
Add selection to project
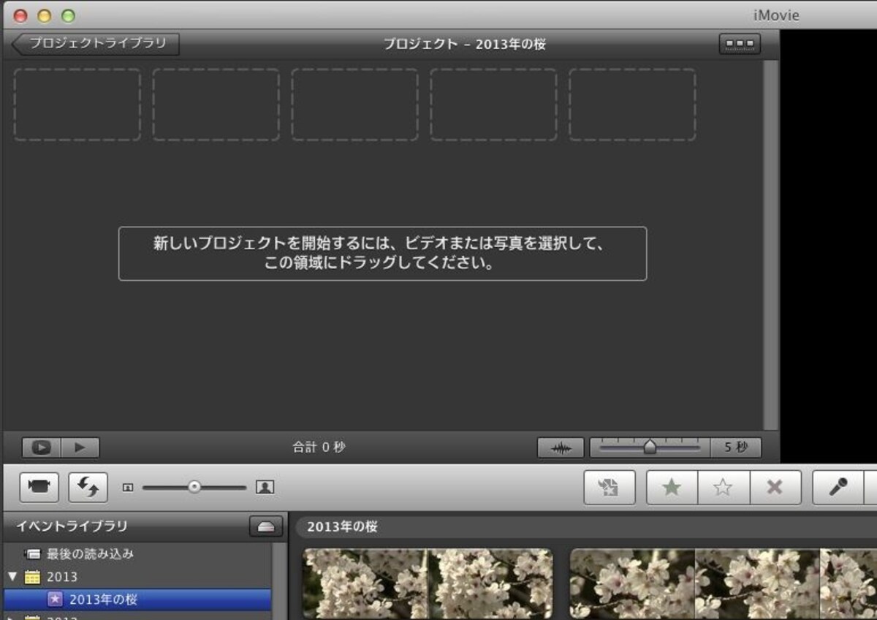point(610,488)
